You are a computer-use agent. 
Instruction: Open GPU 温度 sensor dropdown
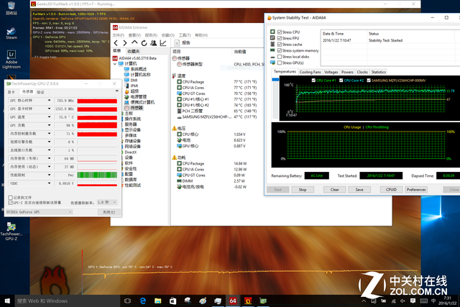[x=49, y=117]
